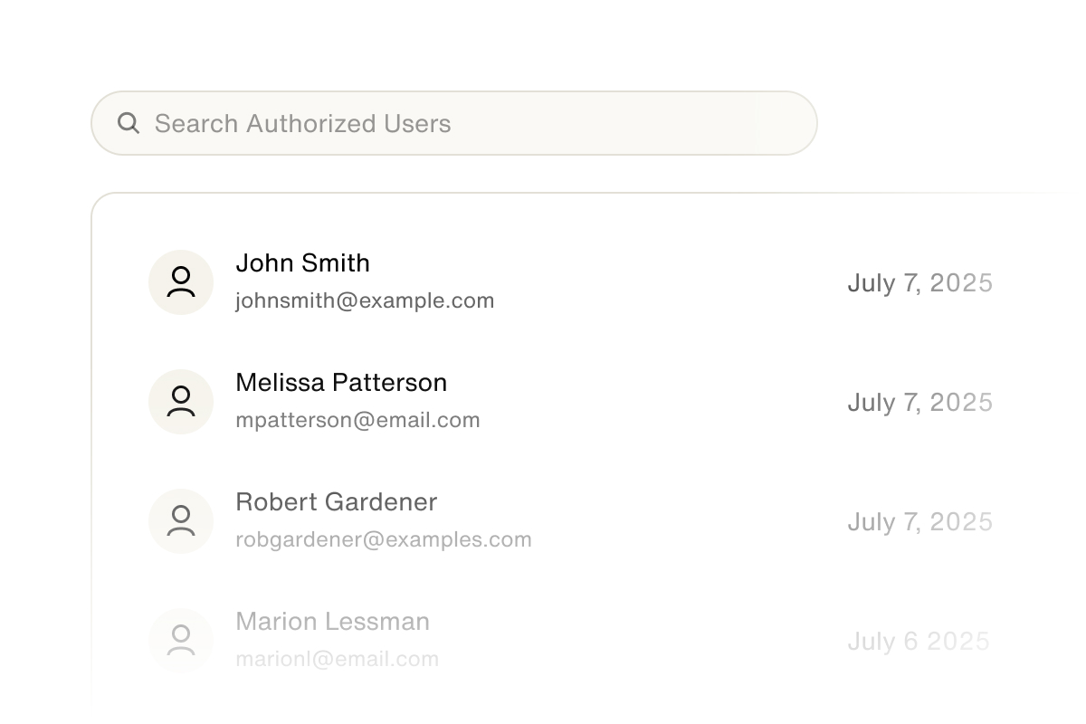
Task: Click the johnsmith@example.com email address
Action: pos(365,300)
